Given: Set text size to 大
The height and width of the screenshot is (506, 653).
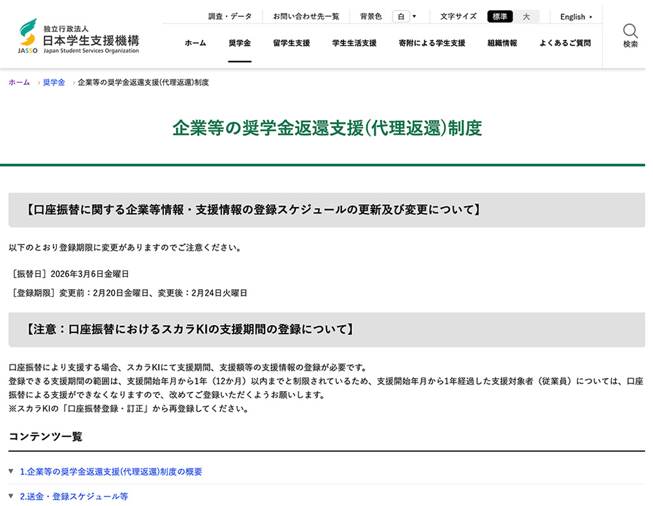Looking at the screenshot, I should [526, 16].
